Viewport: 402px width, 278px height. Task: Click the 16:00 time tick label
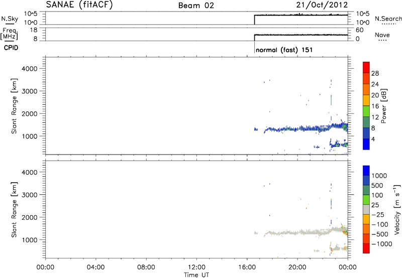[247, 267]
